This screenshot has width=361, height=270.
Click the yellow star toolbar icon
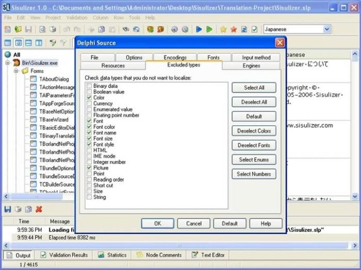[x=223, y=29]
